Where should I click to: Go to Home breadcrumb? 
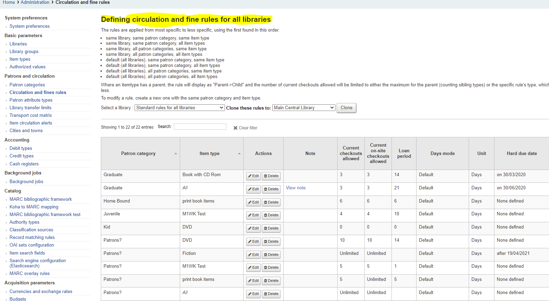tap(9, 2)
